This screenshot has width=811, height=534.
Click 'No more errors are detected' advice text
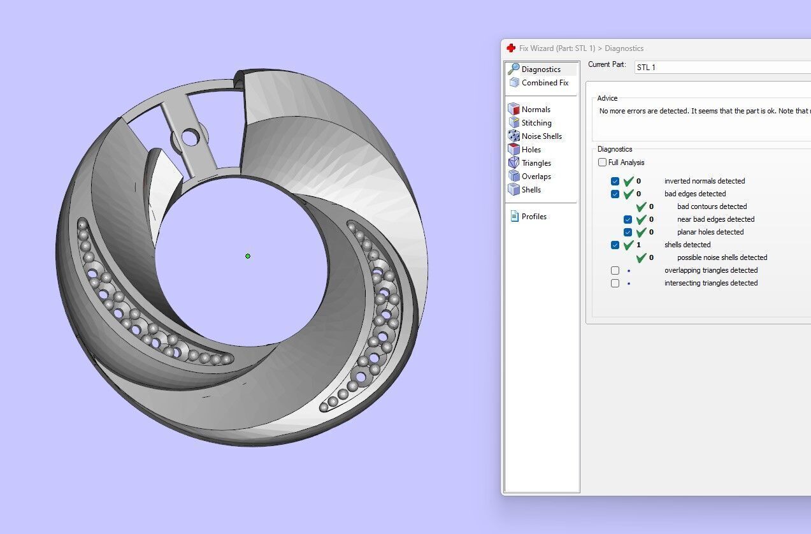point(705,111)
